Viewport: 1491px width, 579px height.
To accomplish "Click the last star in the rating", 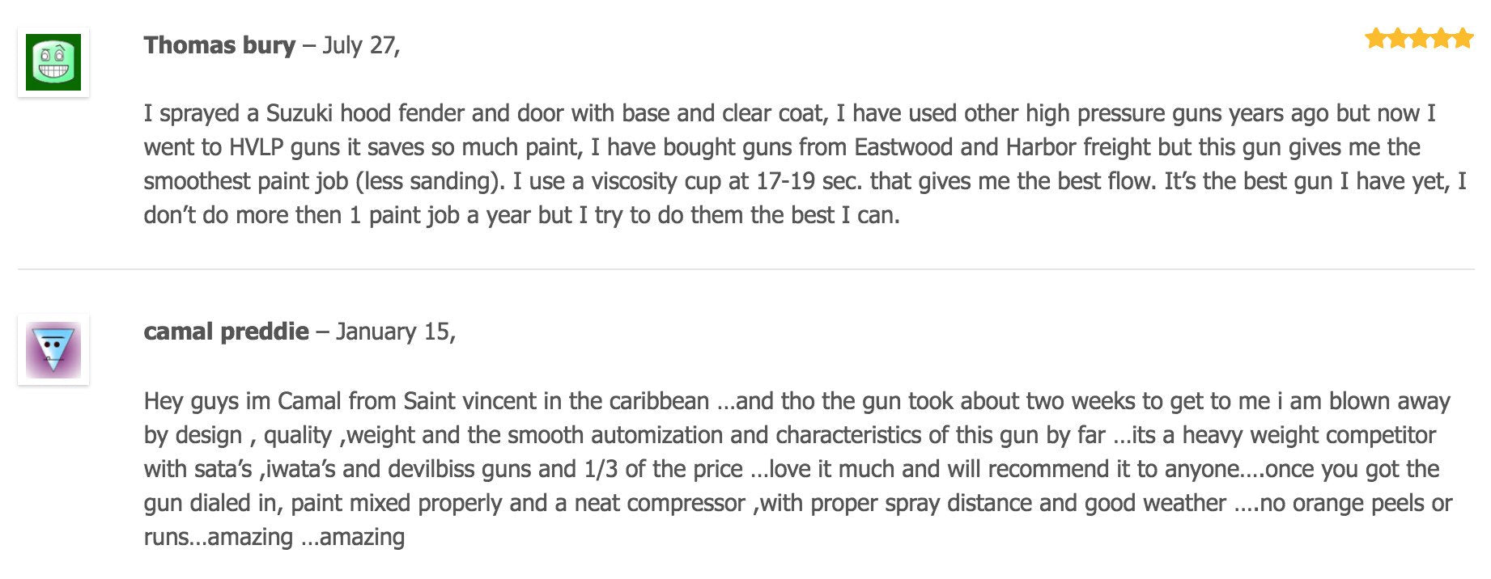I will click(x=1462, y=38).
